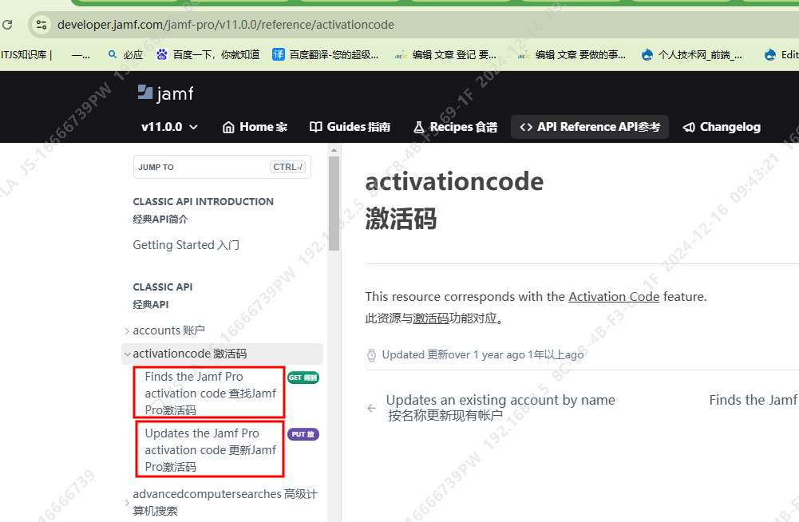Click the sidebar scrollbar thumb

tap(334, 204)
